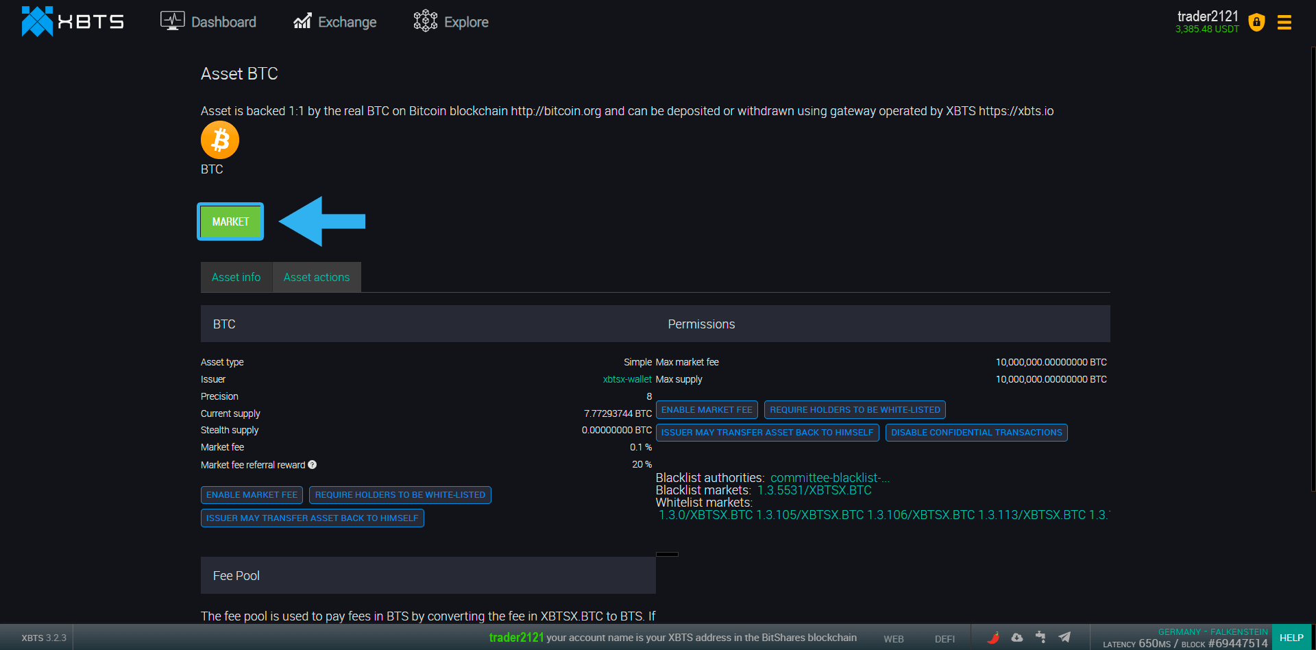Toggle Require Holders To Be White-Listed under Permissions
1316x650 pixels.
(855, 410)
